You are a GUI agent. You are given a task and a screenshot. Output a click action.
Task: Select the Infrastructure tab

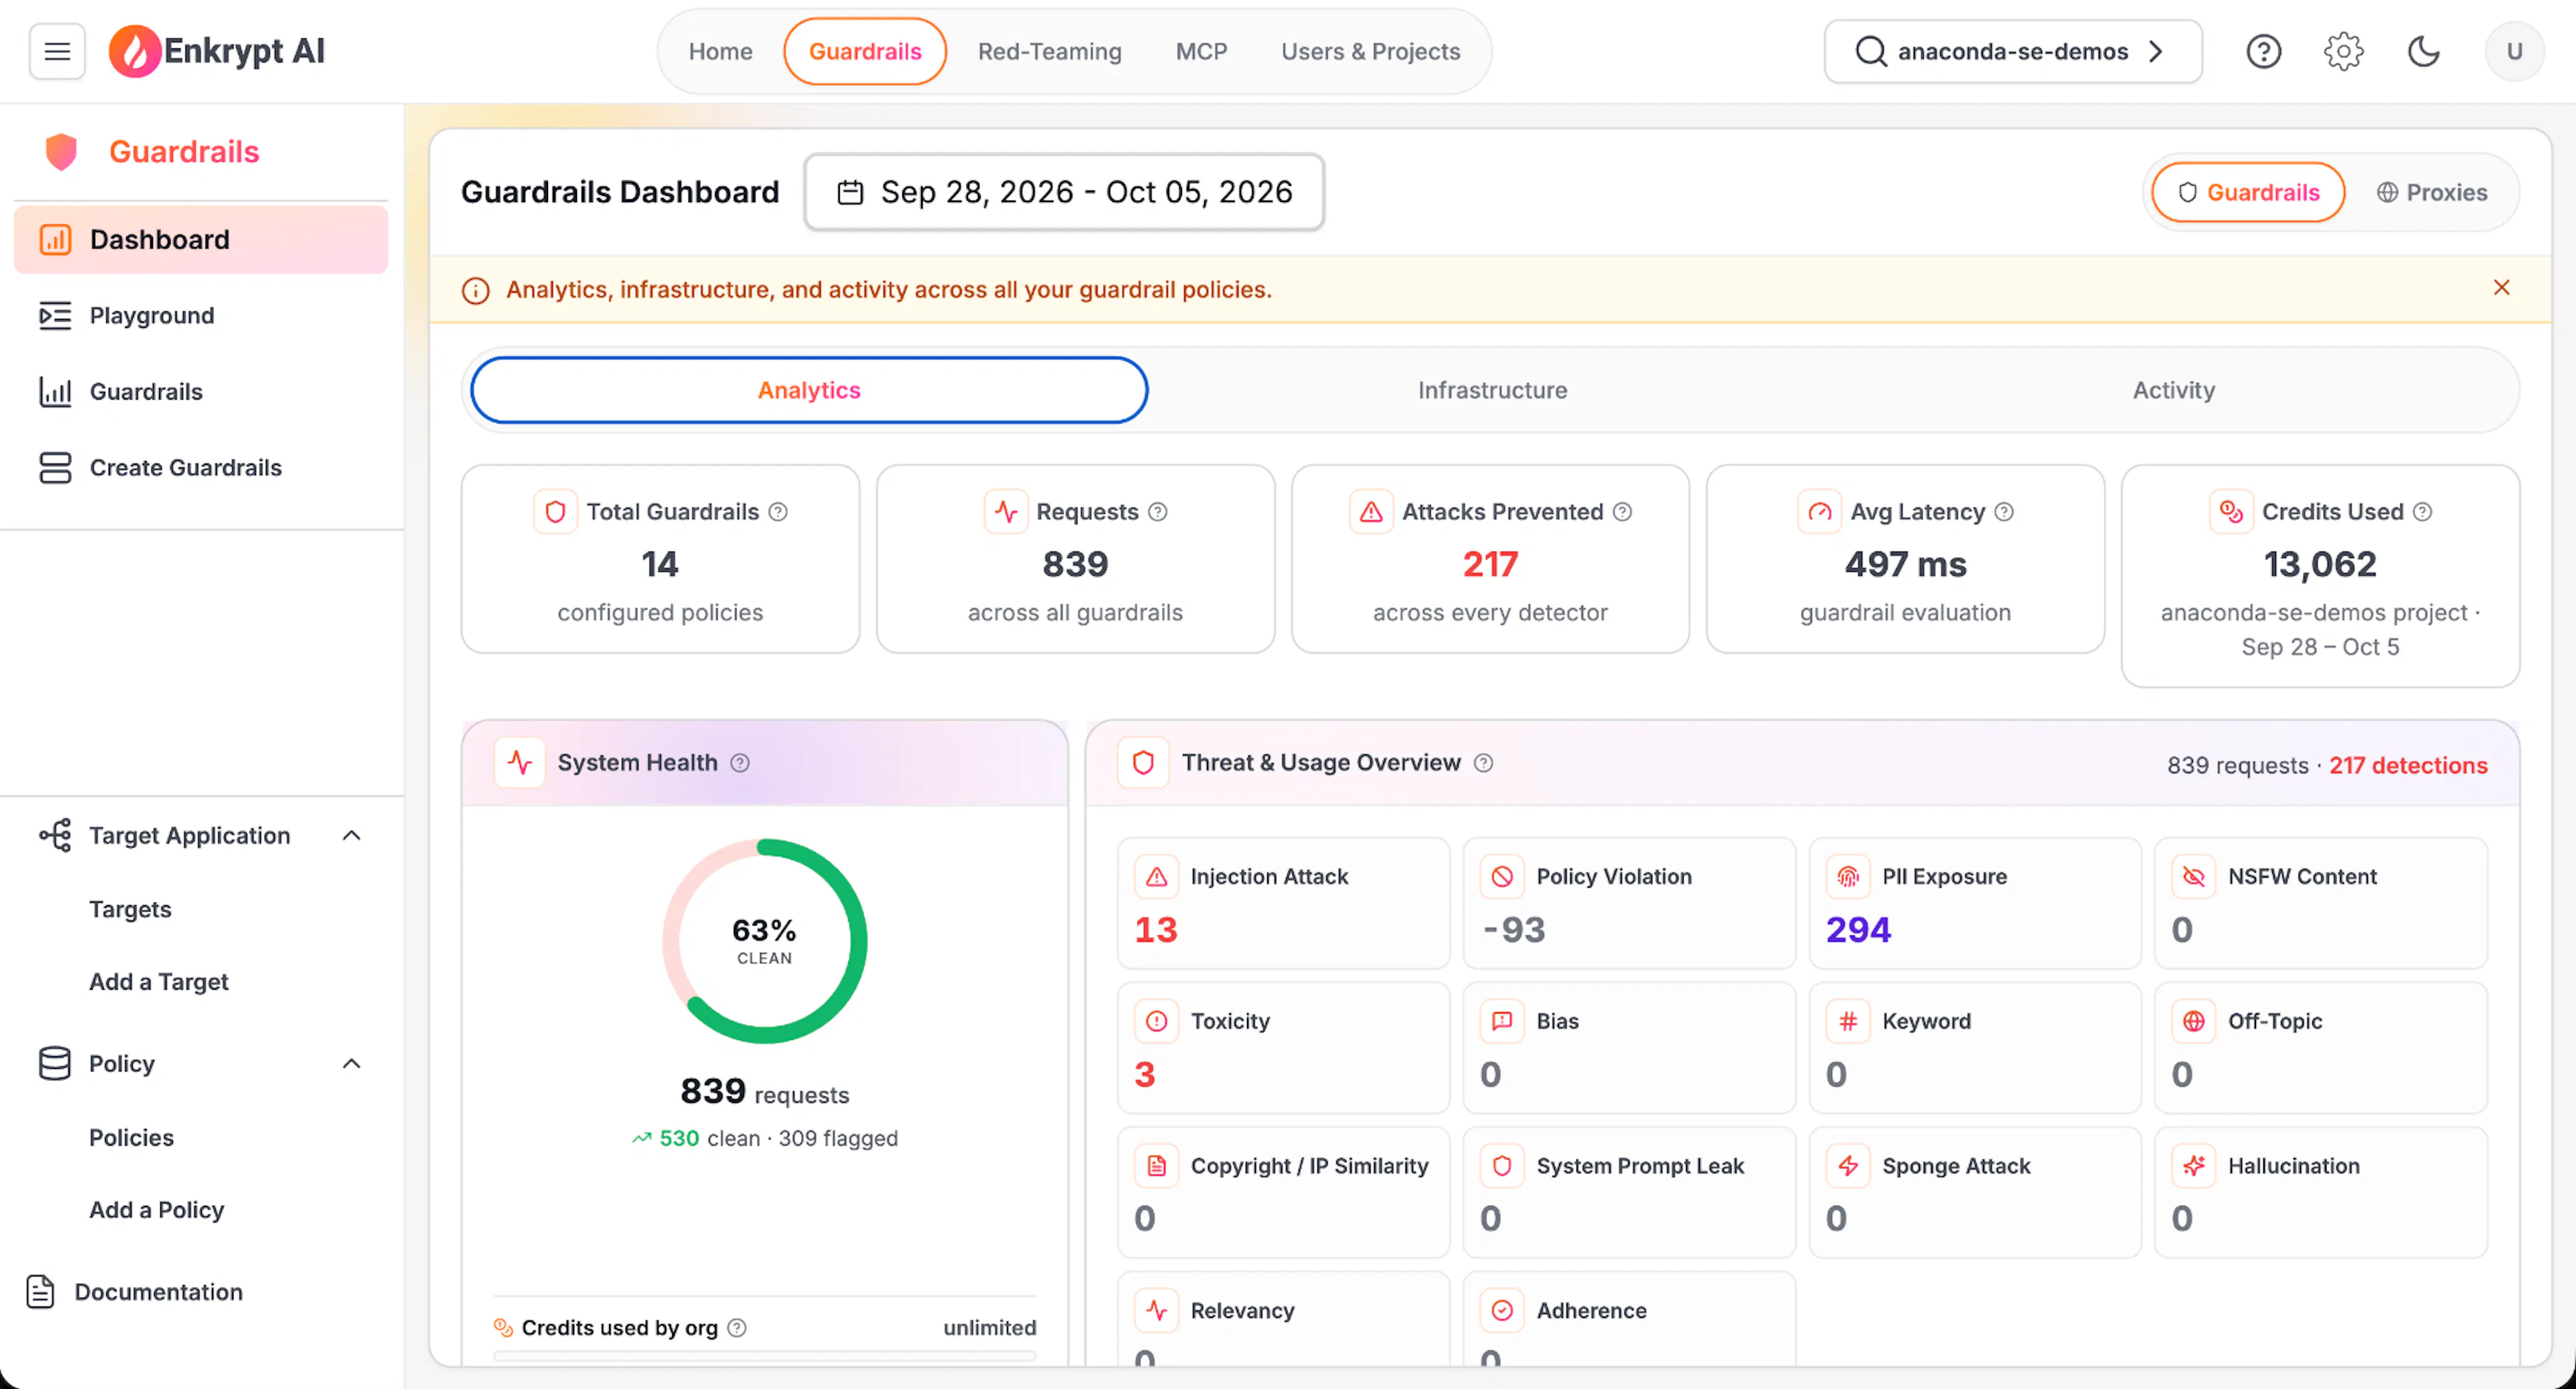coord(1492,390)
